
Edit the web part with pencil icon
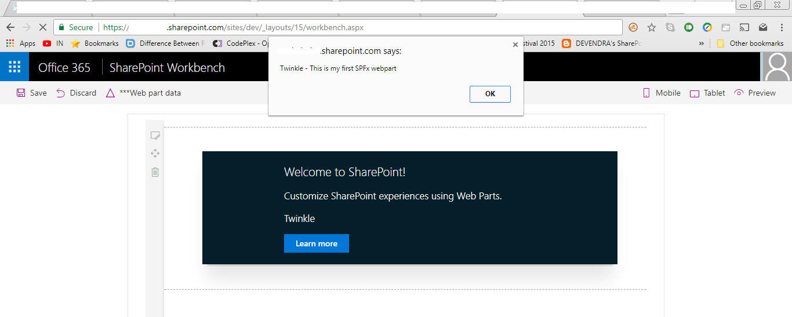pyautogui.click(x=155, y=136)
